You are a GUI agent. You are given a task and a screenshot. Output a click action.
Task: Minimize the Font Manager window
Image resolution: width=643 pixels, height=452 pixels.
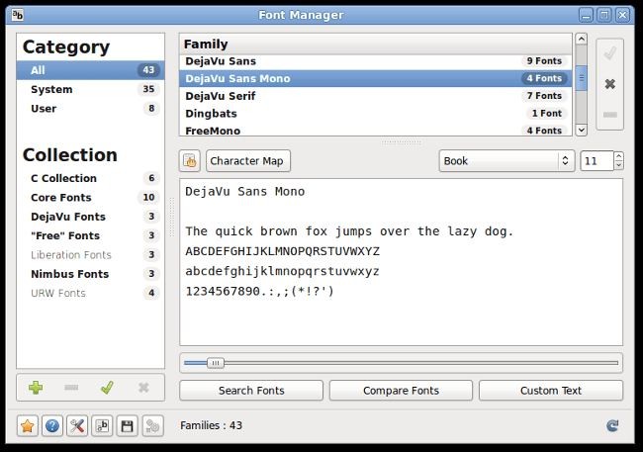[x=586, y=16]
